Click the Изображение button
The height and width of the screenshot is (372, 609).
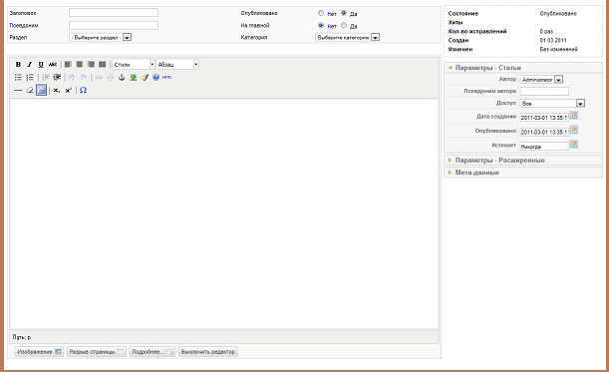click(39, 352)
